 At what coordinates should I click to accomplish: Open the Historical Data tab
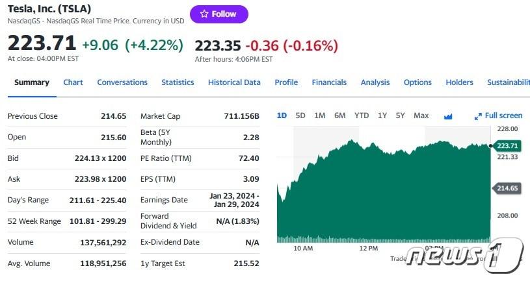(x=234, y=82)
